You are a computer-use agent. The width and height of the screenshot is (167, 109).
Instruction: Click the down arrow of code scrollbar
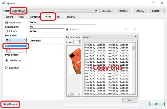click(134, 93)
